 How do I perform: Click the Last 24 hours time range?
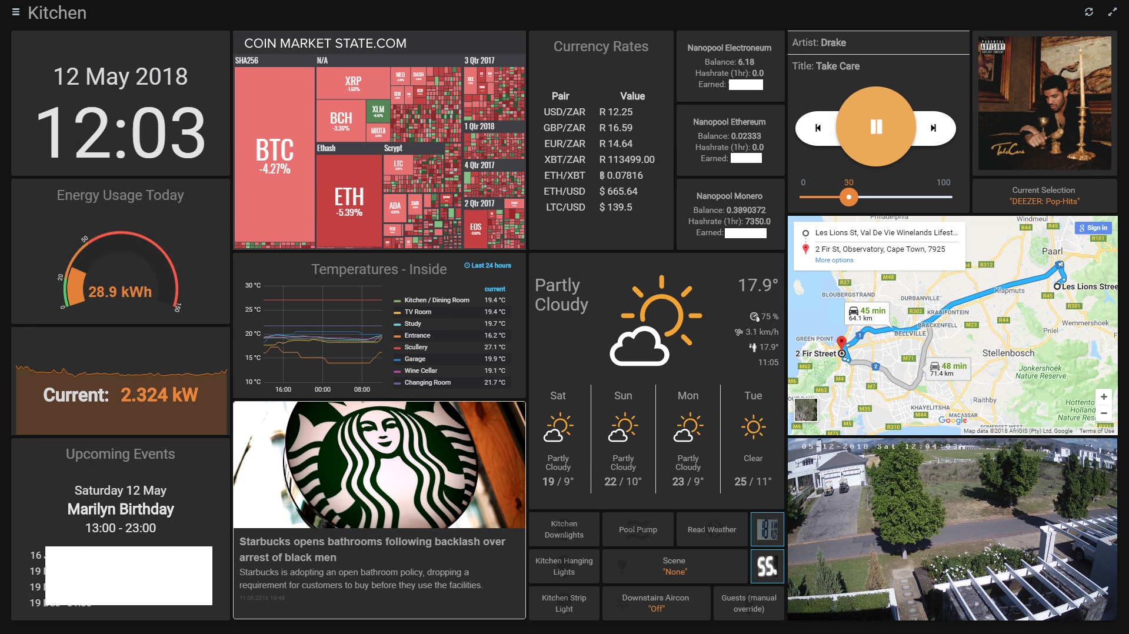(x=488, y=265)
